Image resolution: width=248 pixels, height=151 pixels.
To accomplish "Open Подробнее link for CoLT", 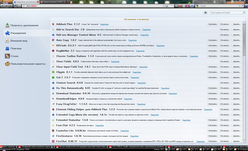I will (x=135, y=77).
